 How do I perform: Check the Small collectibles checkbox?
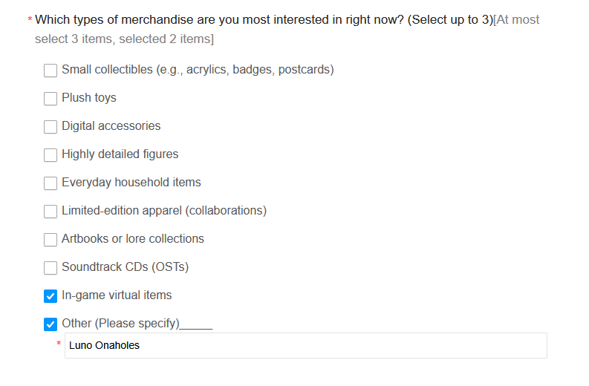[51, 71]
